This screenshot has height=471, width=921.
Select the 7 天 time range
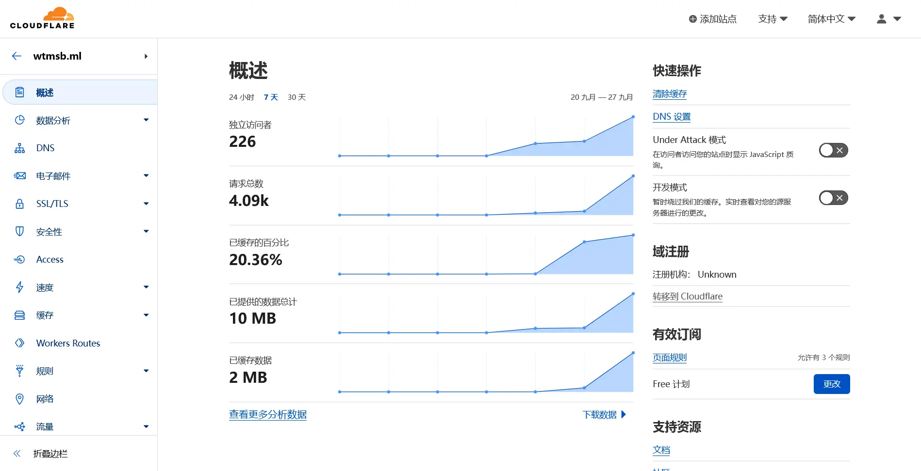click(x=271, y=97)
